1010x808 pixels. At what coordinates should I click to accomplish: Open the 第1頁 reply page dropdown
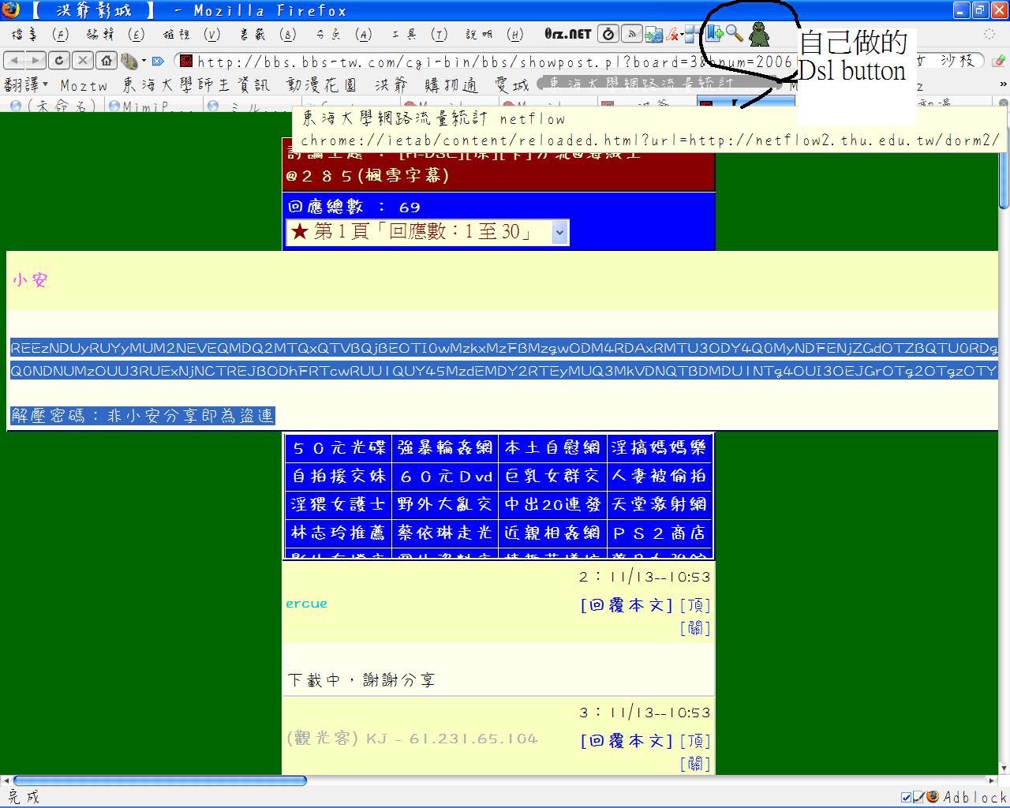427,232
